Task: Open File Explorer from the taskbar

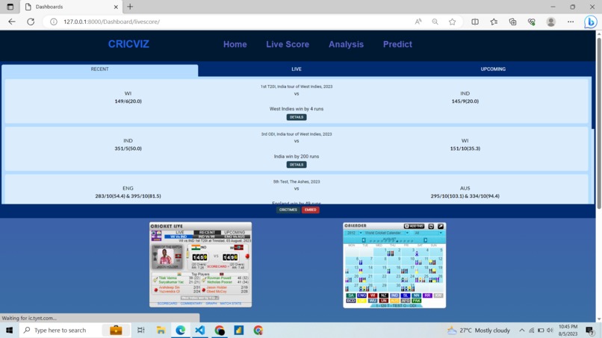Action: (x=161, y=330)
